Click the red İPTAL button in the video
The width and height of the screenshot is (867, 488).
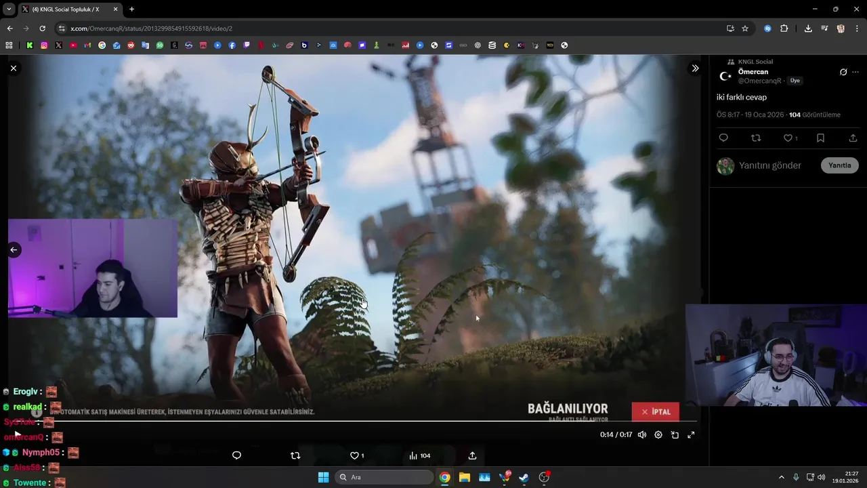point(656,411)
